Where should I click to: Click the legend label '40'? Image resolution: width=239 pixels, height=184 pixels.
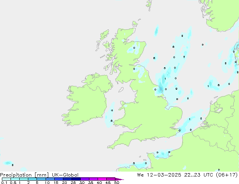click(99, 182)
